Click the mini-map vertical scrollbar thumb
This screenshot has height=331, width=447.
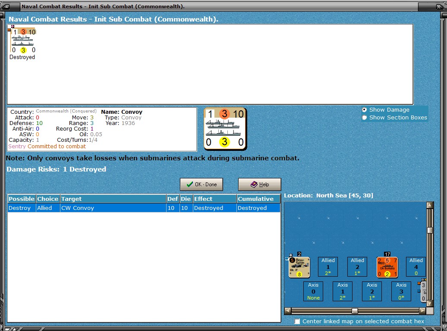click(430, 230)
